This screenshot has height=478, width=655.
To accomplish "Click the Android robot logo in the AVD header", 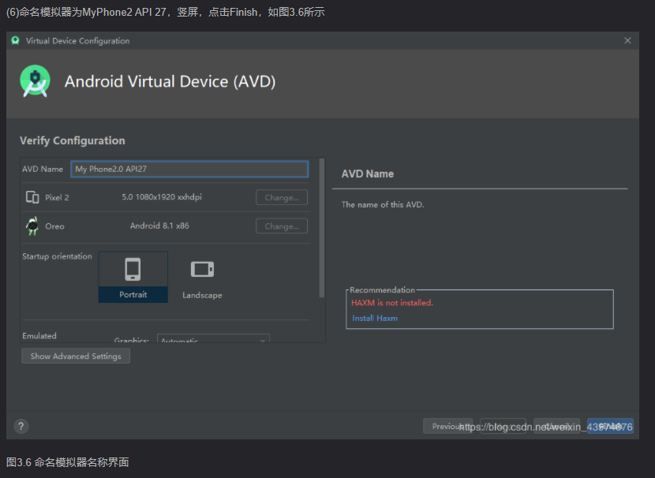I will click(x=35, y=81).
